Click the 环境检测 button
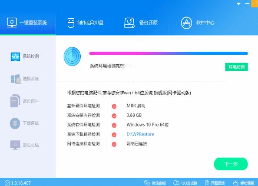The height and width of the screenshot is (186, 258). point(236,67)
